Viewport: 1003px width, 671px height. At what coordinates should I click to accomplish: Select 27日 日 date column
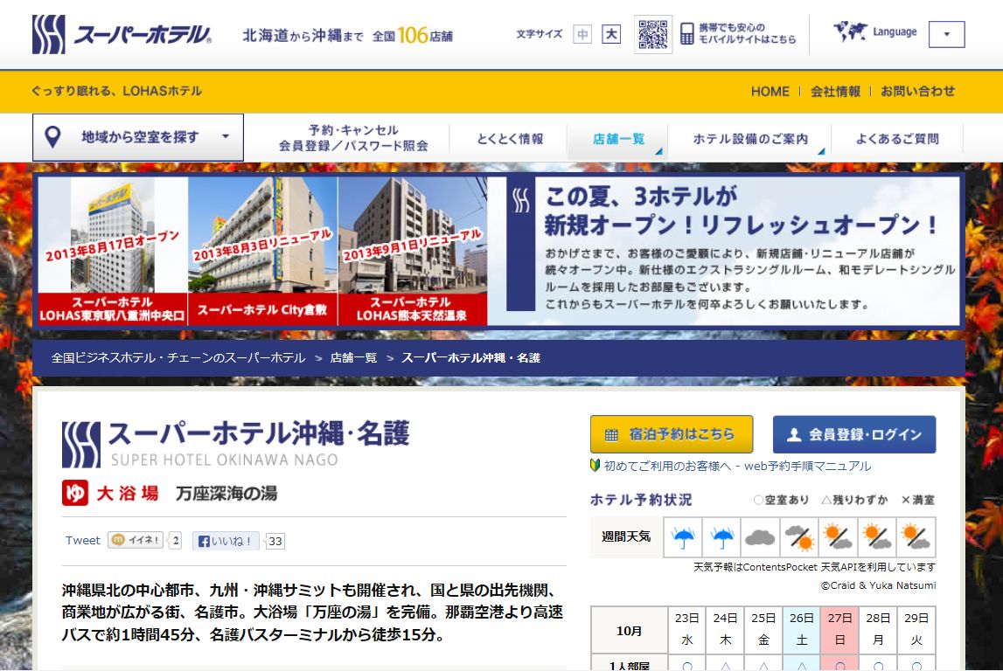tap(839, 629)
